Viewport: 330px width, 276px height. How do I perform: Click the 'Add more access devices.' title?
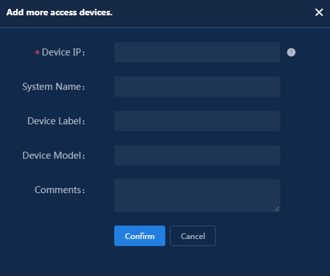pyautogui.click(x=59, y=12)
